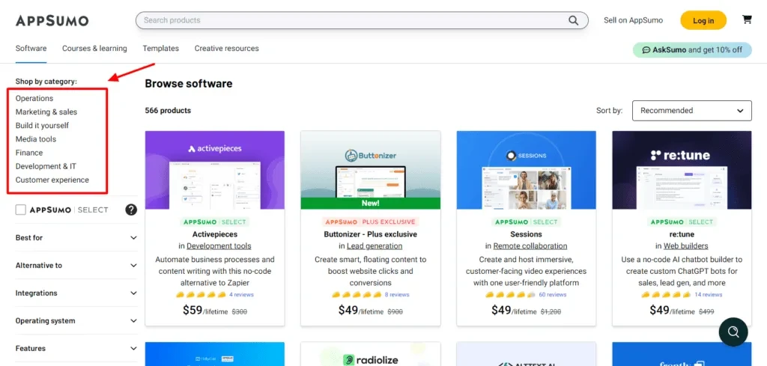Image resolution: width=767 pixels, height=366 pixels.
Task: Click the Sessions product title
Action: tap(527, 234)
